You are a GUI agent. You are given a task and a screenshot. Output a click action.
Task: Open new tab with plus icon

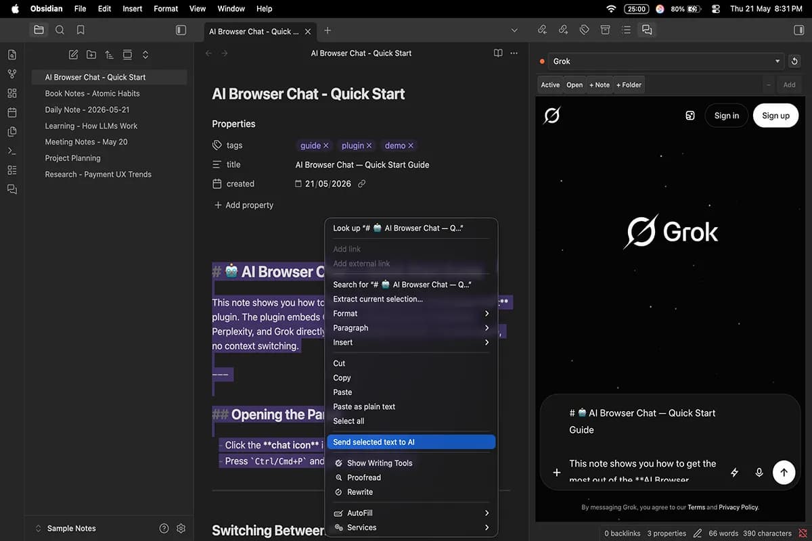[328, 30]
